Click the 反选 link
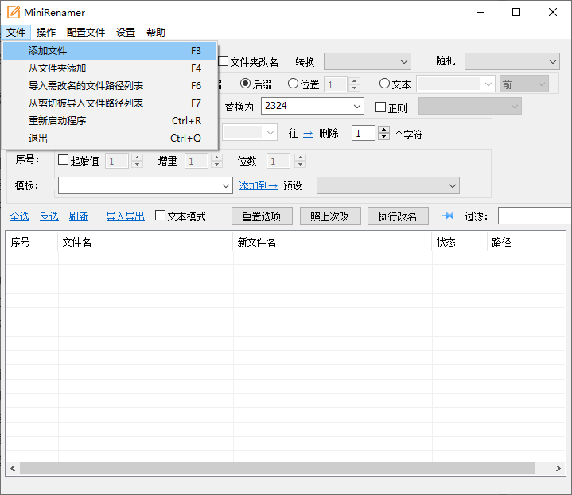The height and width of the screenshot is (495, 572). pos(49,216)
